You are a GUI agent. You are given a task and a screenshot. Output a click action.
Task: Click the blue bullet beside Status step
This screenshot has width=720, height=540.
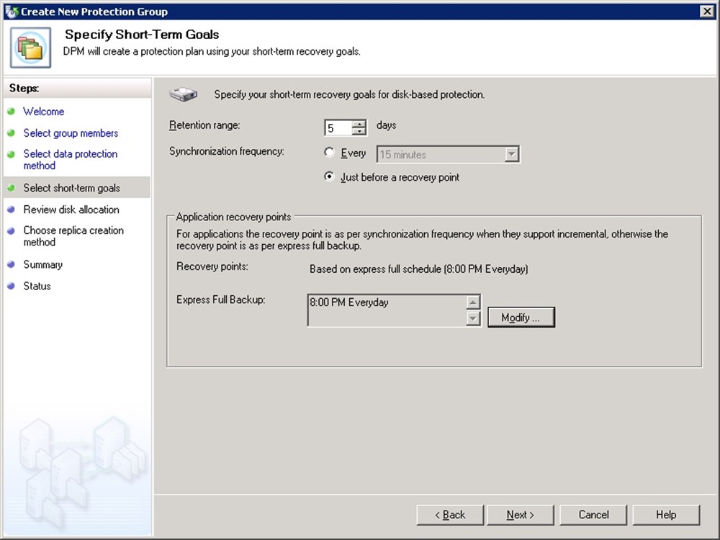pos(11,286)
